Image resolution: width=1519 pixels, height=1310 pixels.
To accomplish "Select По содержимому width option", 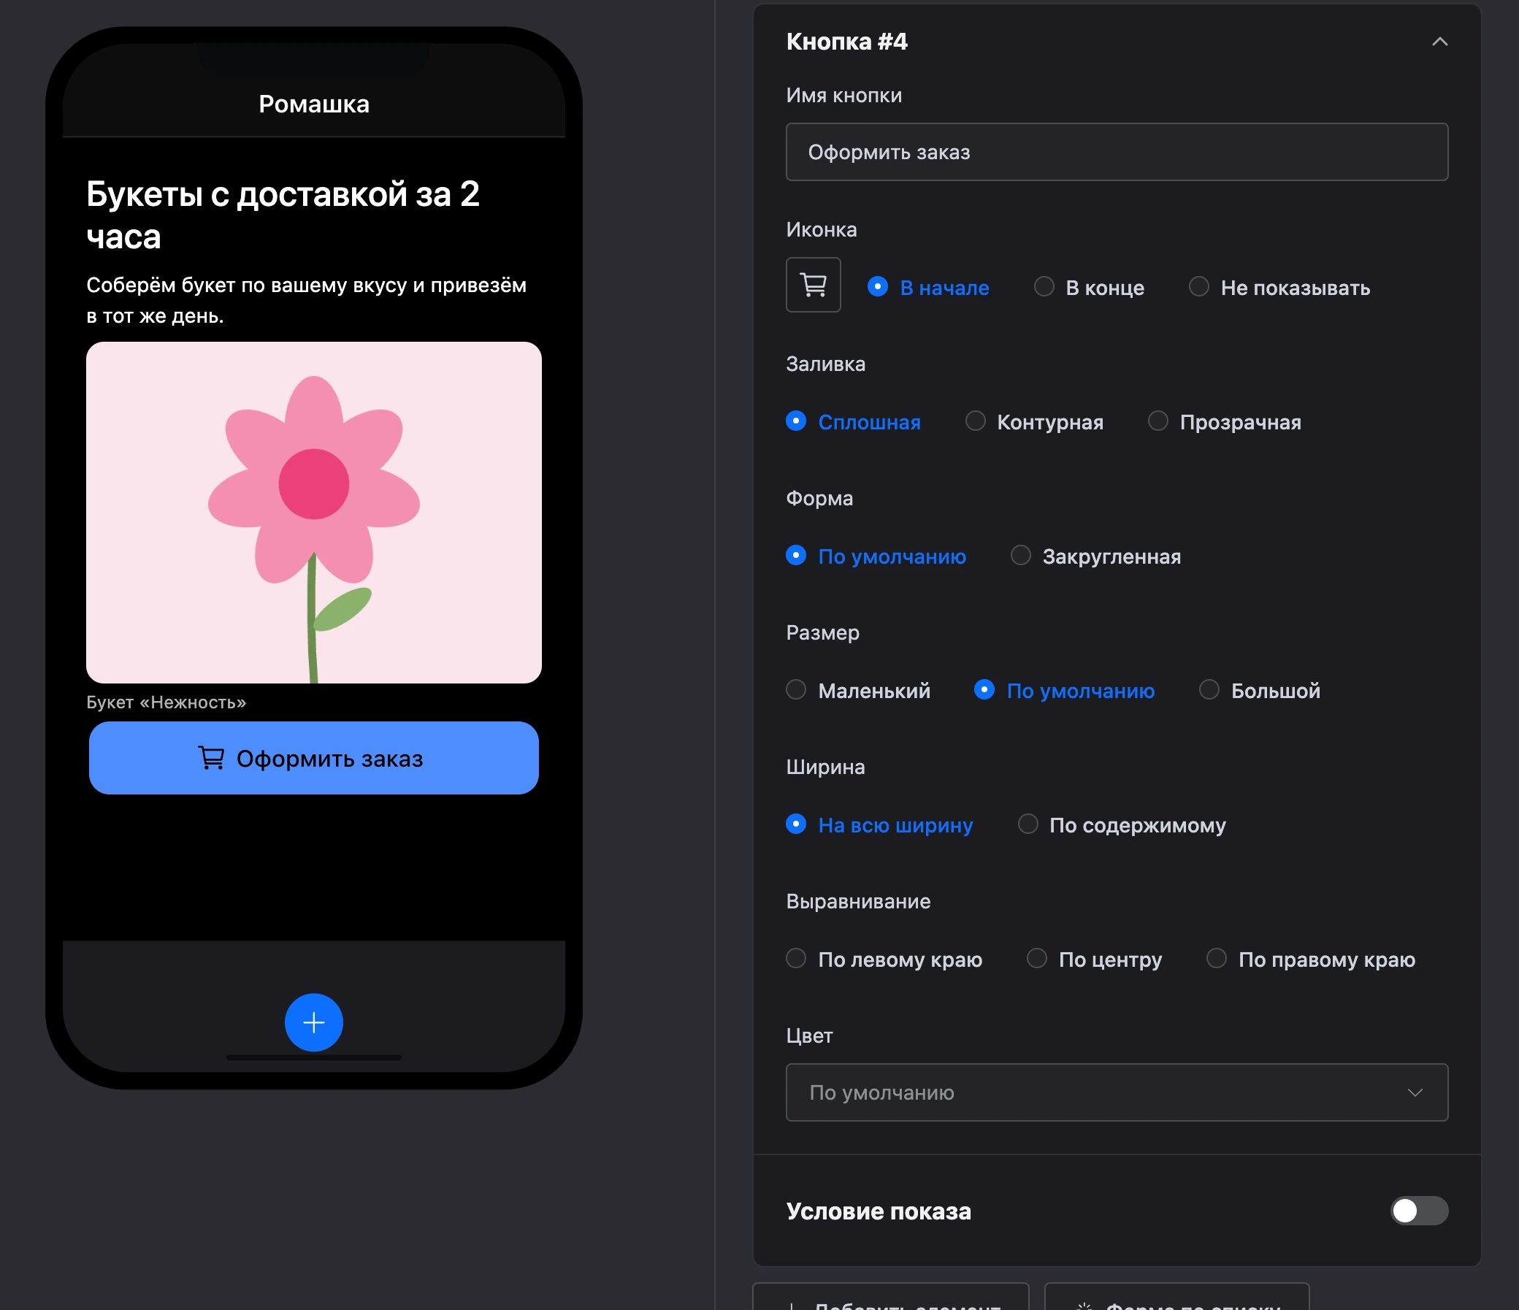I will (x=1122, y=824).
